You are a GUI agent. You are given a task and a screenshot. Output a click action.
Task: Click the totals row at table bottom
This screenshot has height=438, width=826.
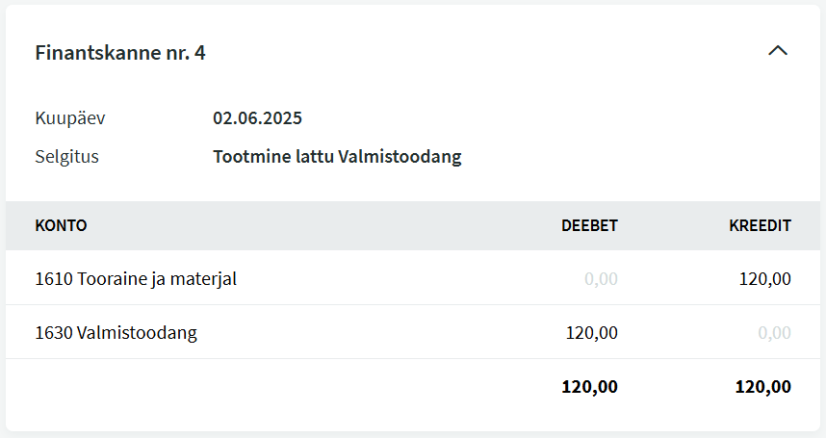coord(413,387)
